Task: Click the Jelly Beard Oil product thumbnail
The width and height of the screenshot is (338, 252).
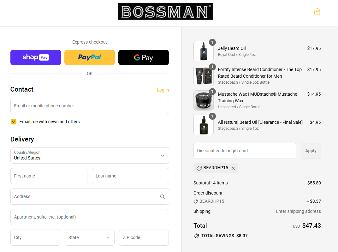Action: point(204,51)
